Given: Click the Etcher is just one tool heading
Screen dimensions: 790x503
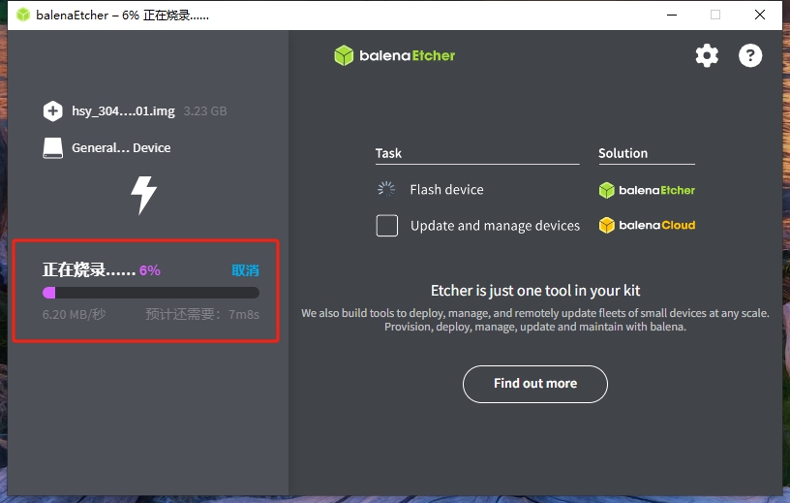Looking at the screenshot, I should point(535,291).
